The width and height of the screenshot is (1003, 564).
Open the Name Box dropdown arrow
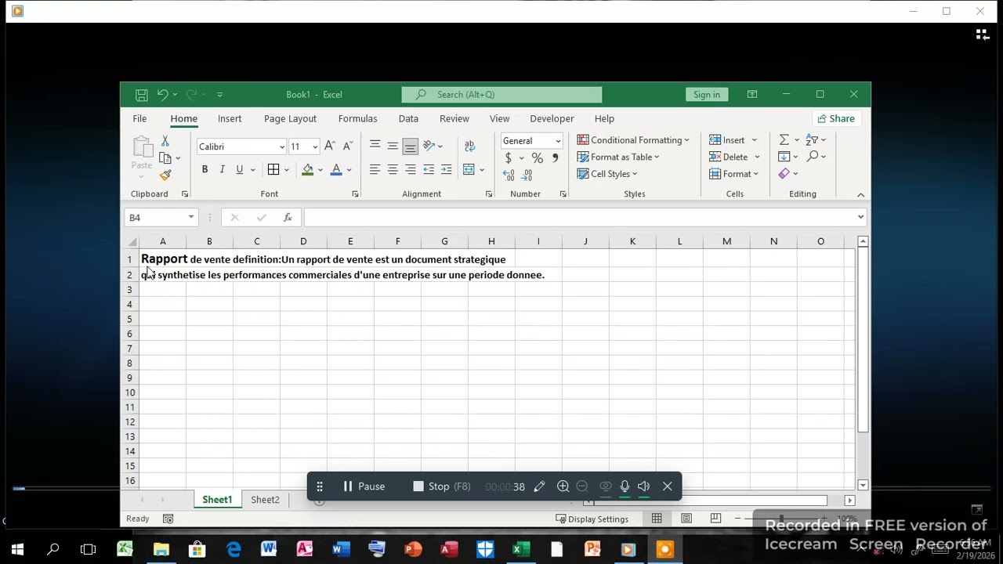(x=190, y=217)
